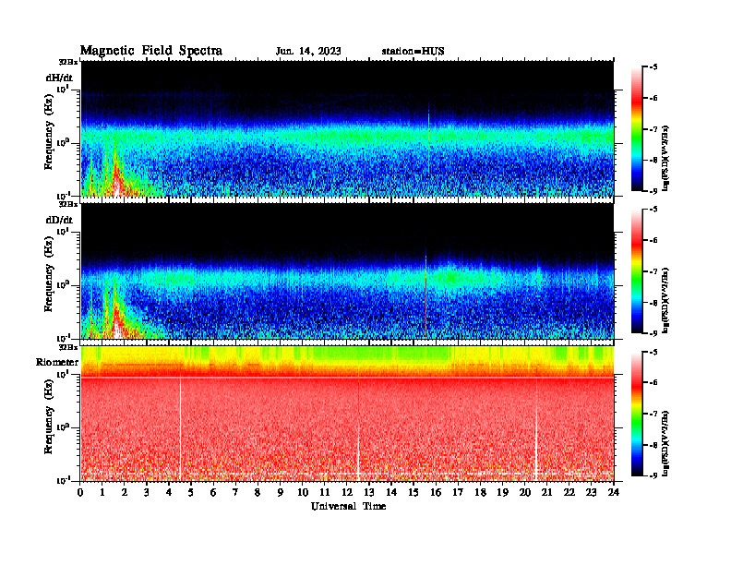Click hour tick label "8" on time axis
The height and width of the screenshot is (565, 731).
coord(258,492)
